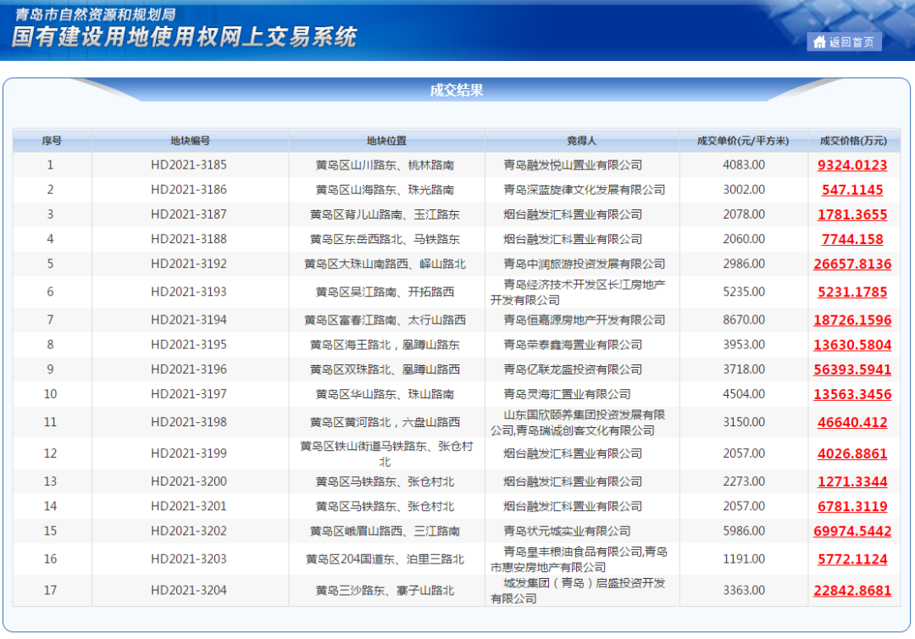This screenshot has width=915, height=639.
Task: Click location 黄岛区山川路东、桃林路南
Action: pos(385,165)
